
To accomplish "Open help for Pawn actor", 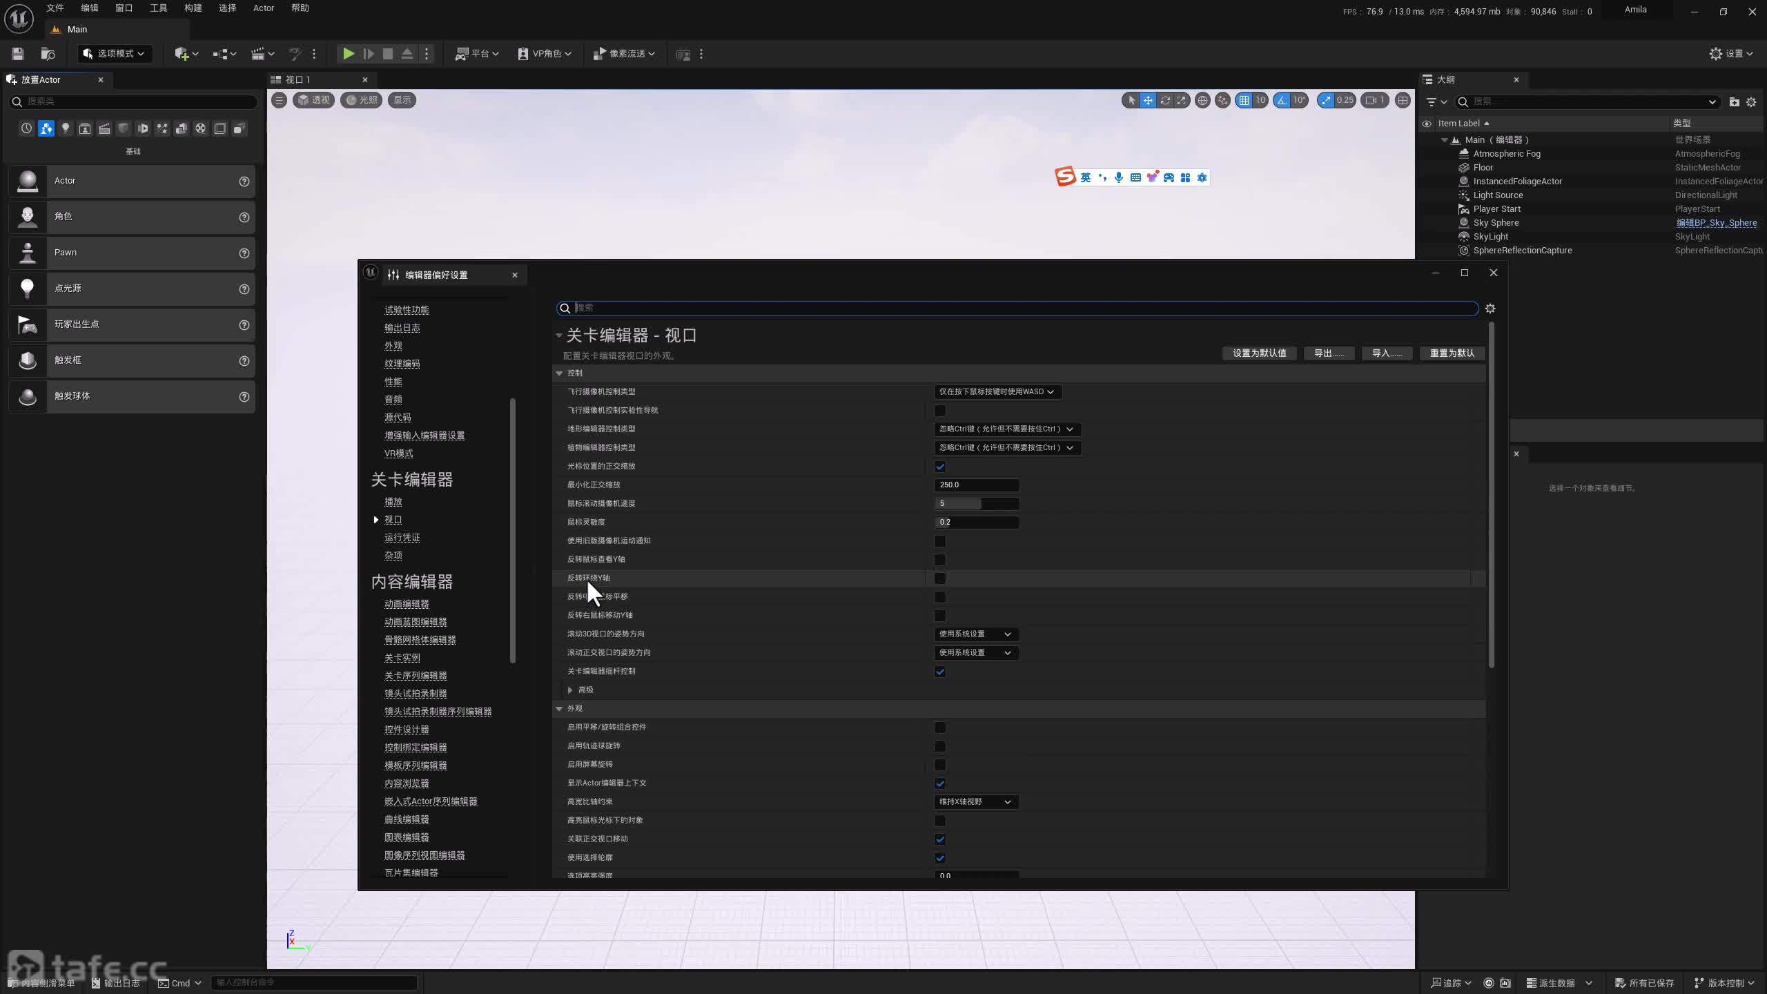I will (x=244, y=253).
